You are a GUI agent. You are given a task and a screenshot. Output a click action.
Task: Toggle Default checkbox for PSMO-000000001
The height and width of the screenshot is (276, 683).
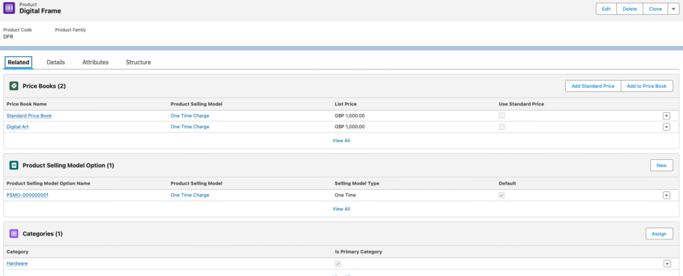tap(502, 195)
